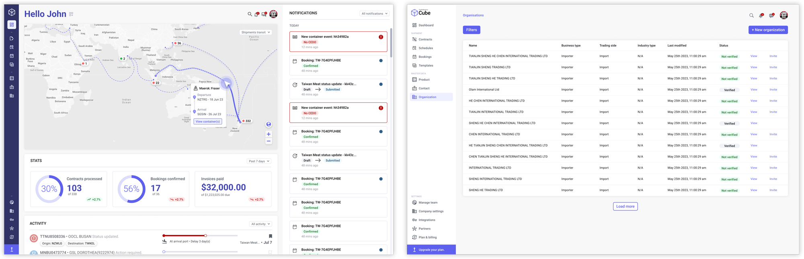This screenshot has height=259, width=804.
Task: Click the + New organization button
Action: (768, 30)
